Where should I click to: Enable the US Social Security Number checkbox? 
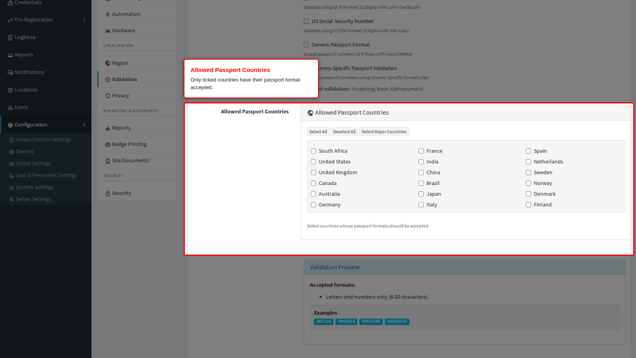306,21
